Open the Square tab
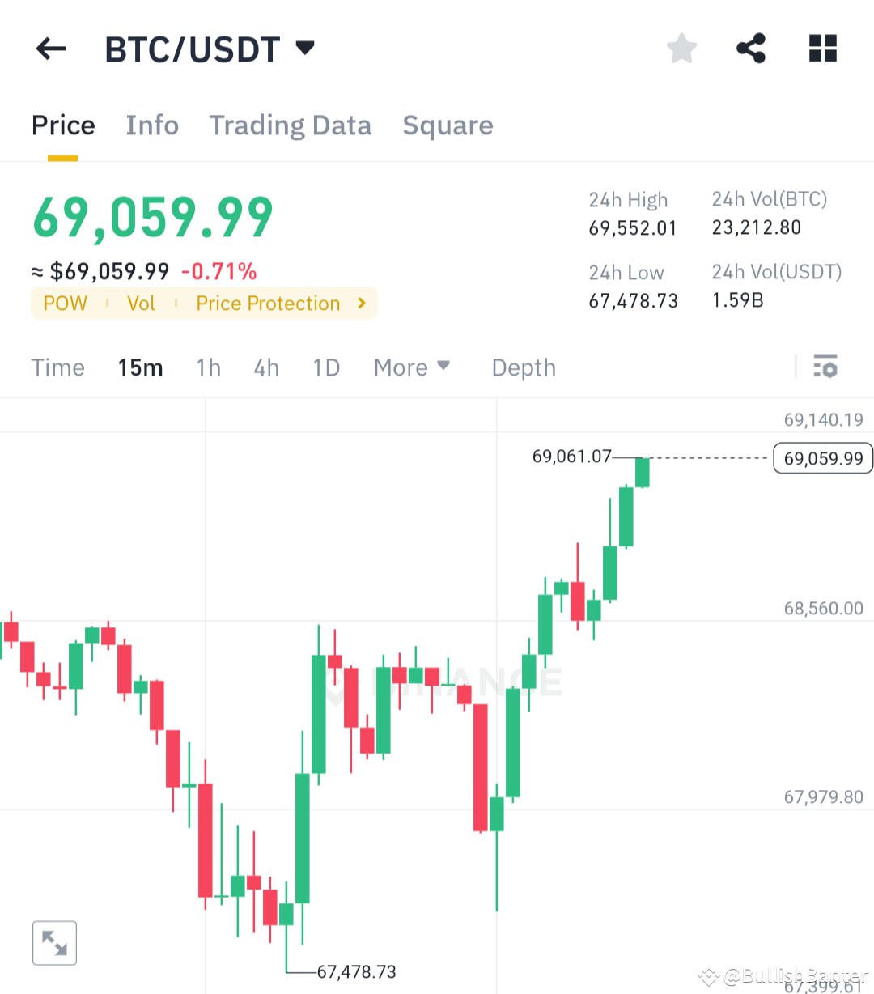This screenshot has width=874, height=994. [448, 125]
